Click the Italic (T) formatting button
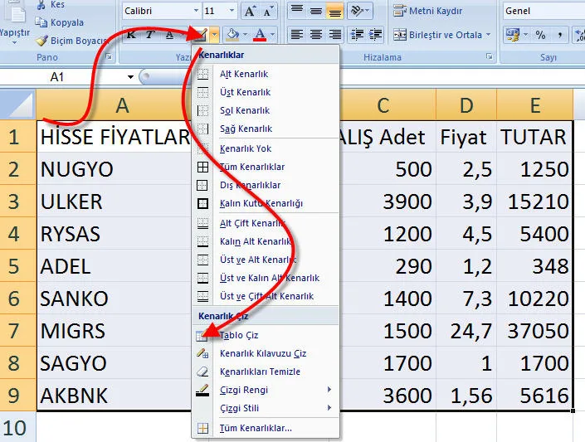The width and height of the screenshot is (585, 442). click(x=150, y=35)
